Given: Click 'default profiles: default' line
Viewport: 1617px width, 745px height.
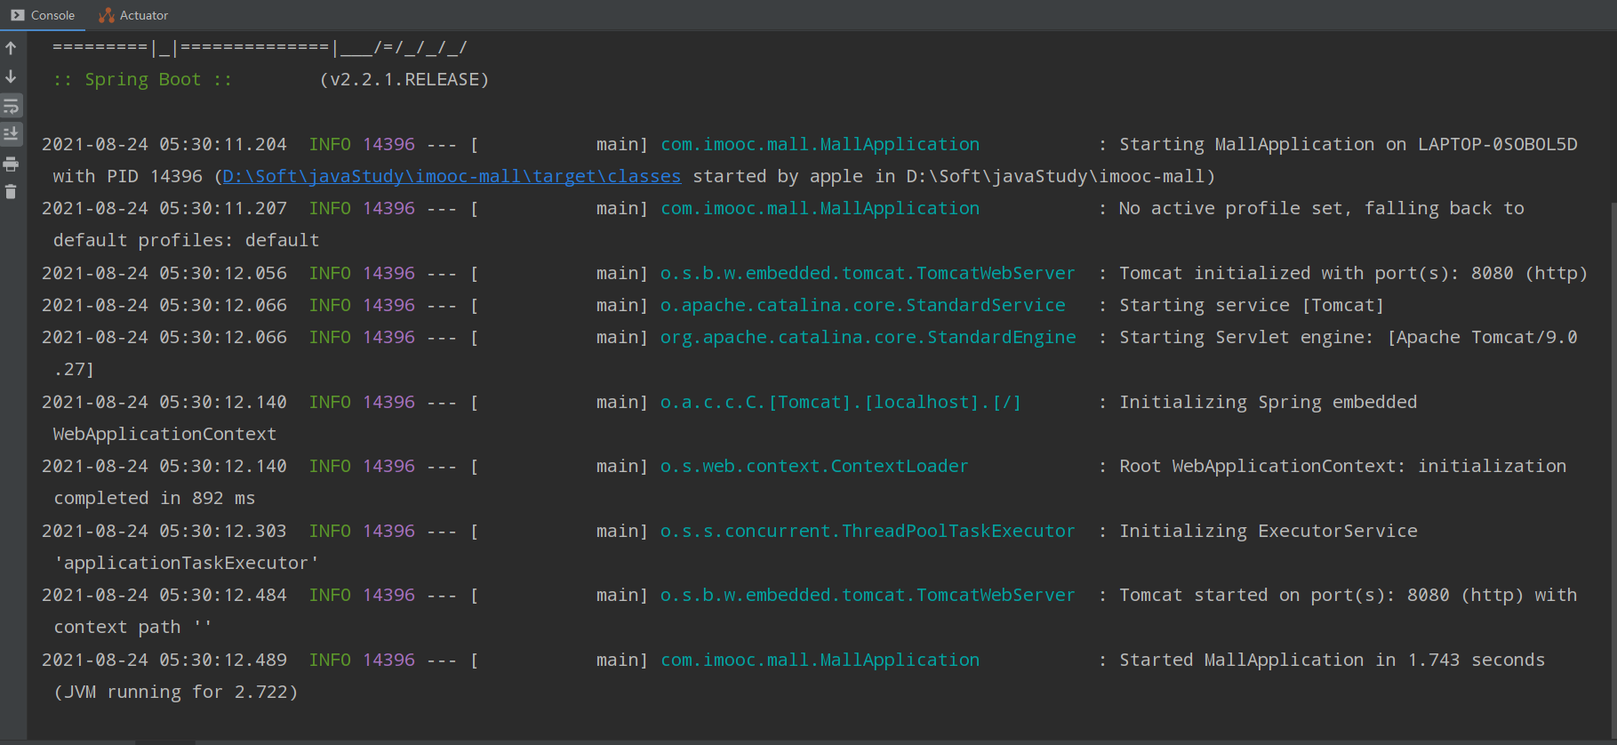Looking at the screenshot, I should click(186, 240).
